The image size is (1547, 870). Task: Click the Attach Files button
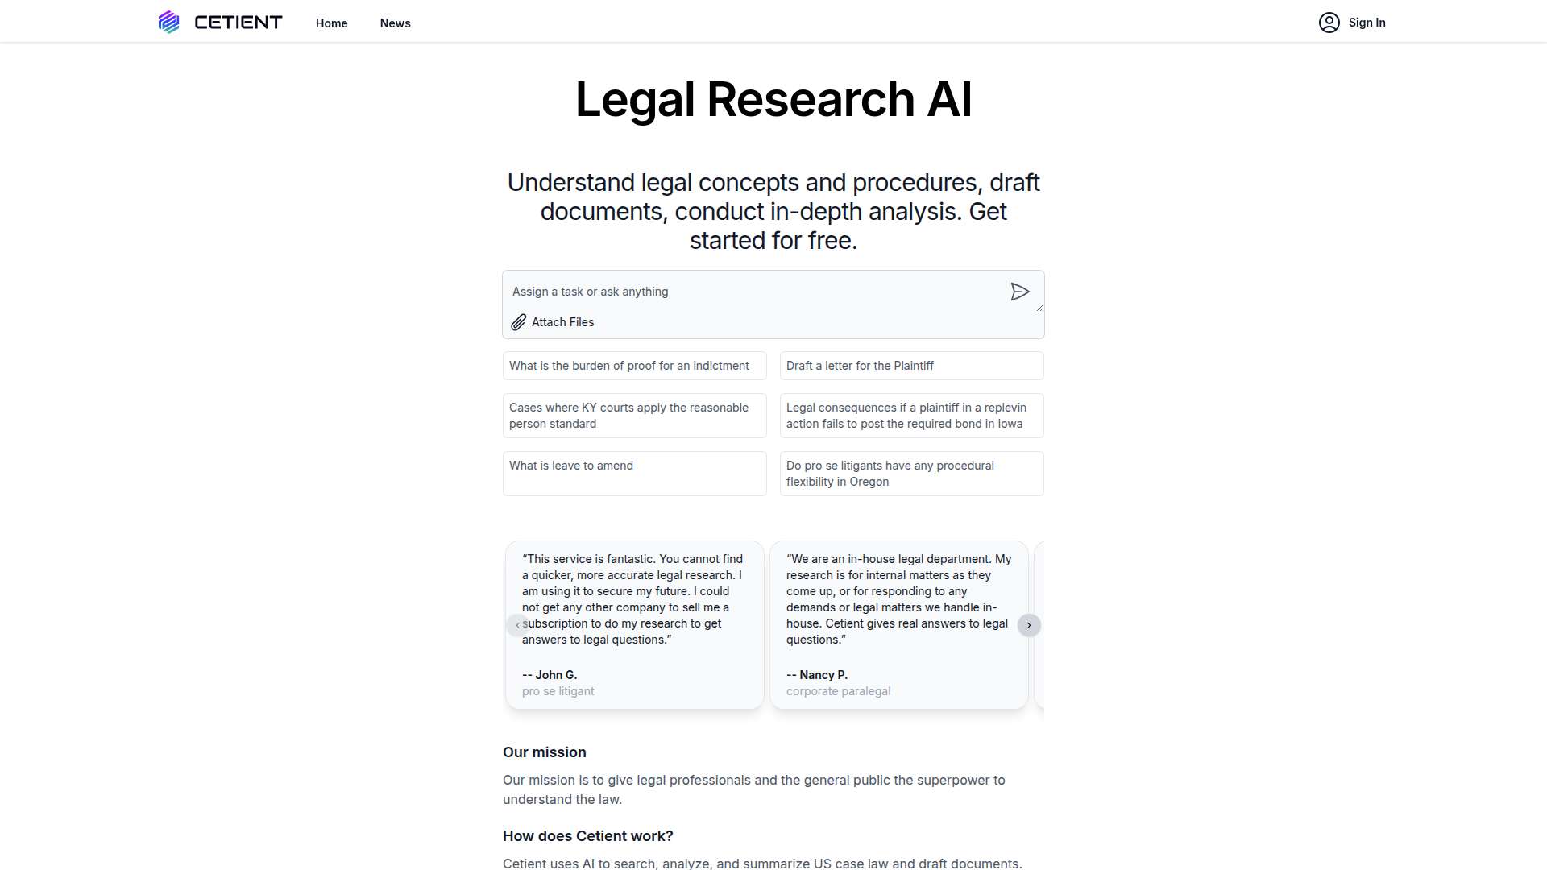[553, 322]
